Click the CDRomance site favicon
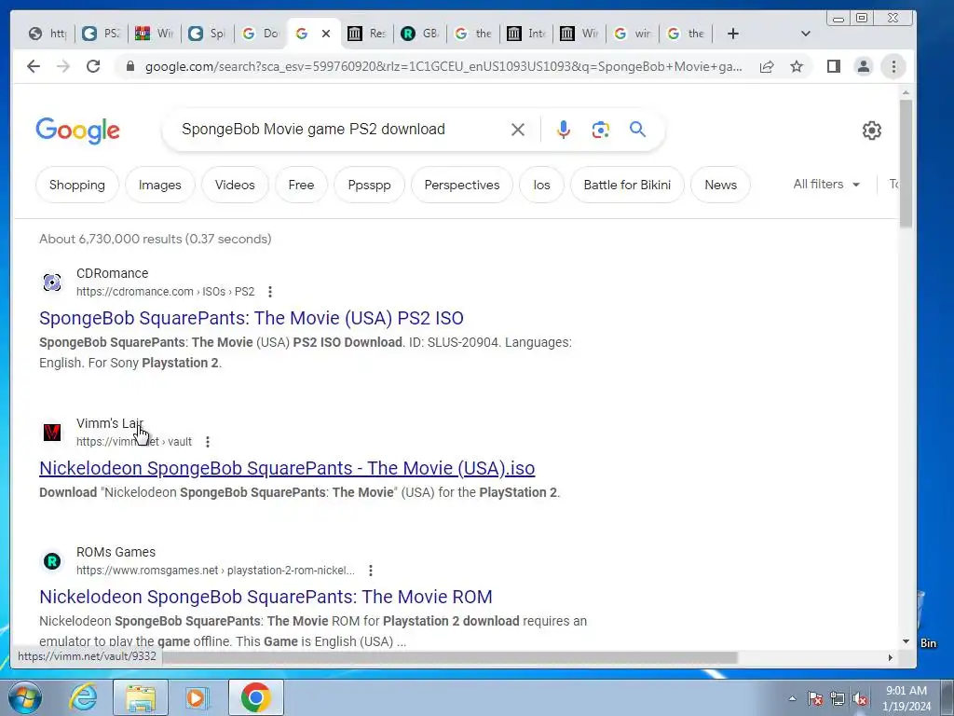Viewport: 954px width, 716px height. [52, 282]
